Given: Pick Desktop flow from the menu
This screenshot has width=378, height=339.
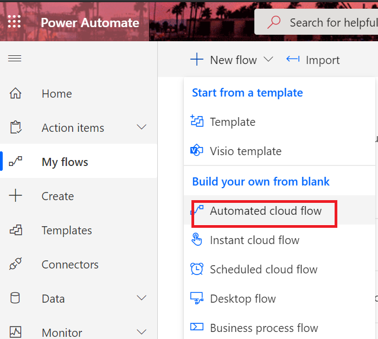Looking at the screenshot, I should [x=242, y=299].
